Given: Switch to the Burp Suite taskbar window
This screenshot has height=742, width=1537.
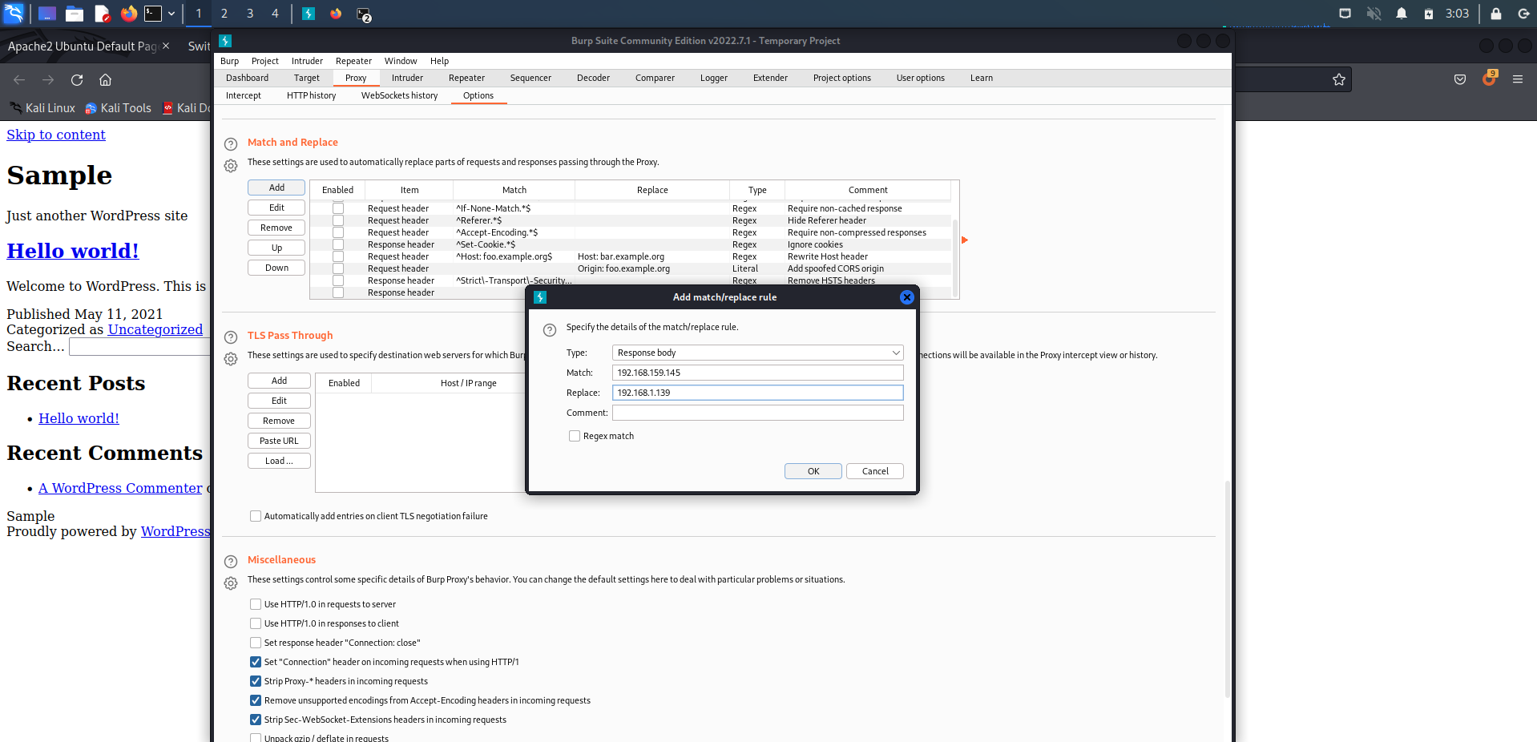Looking at the screenshot, I should click(309, 14).
